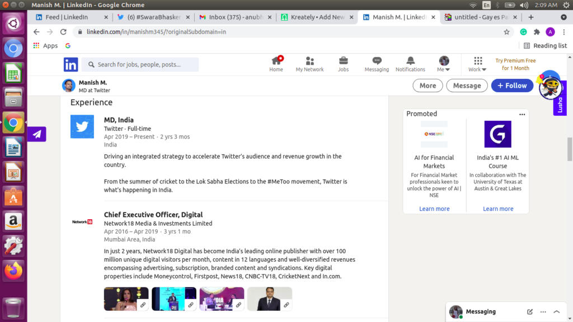Open the Twitter company logo
Image resolution: width=573 pixels, height=322 pixels.
[82, 127]
